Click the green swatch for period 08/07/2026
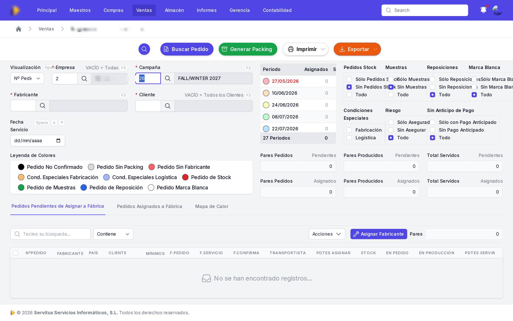This screenshot has width=513, height=321. tap(266, 117)
